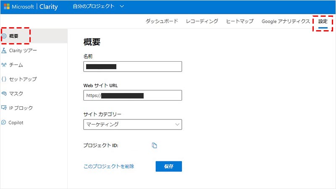
Task: Open the 自分のプロジェクト project dropdown
Action: click(x=98, y=7)
